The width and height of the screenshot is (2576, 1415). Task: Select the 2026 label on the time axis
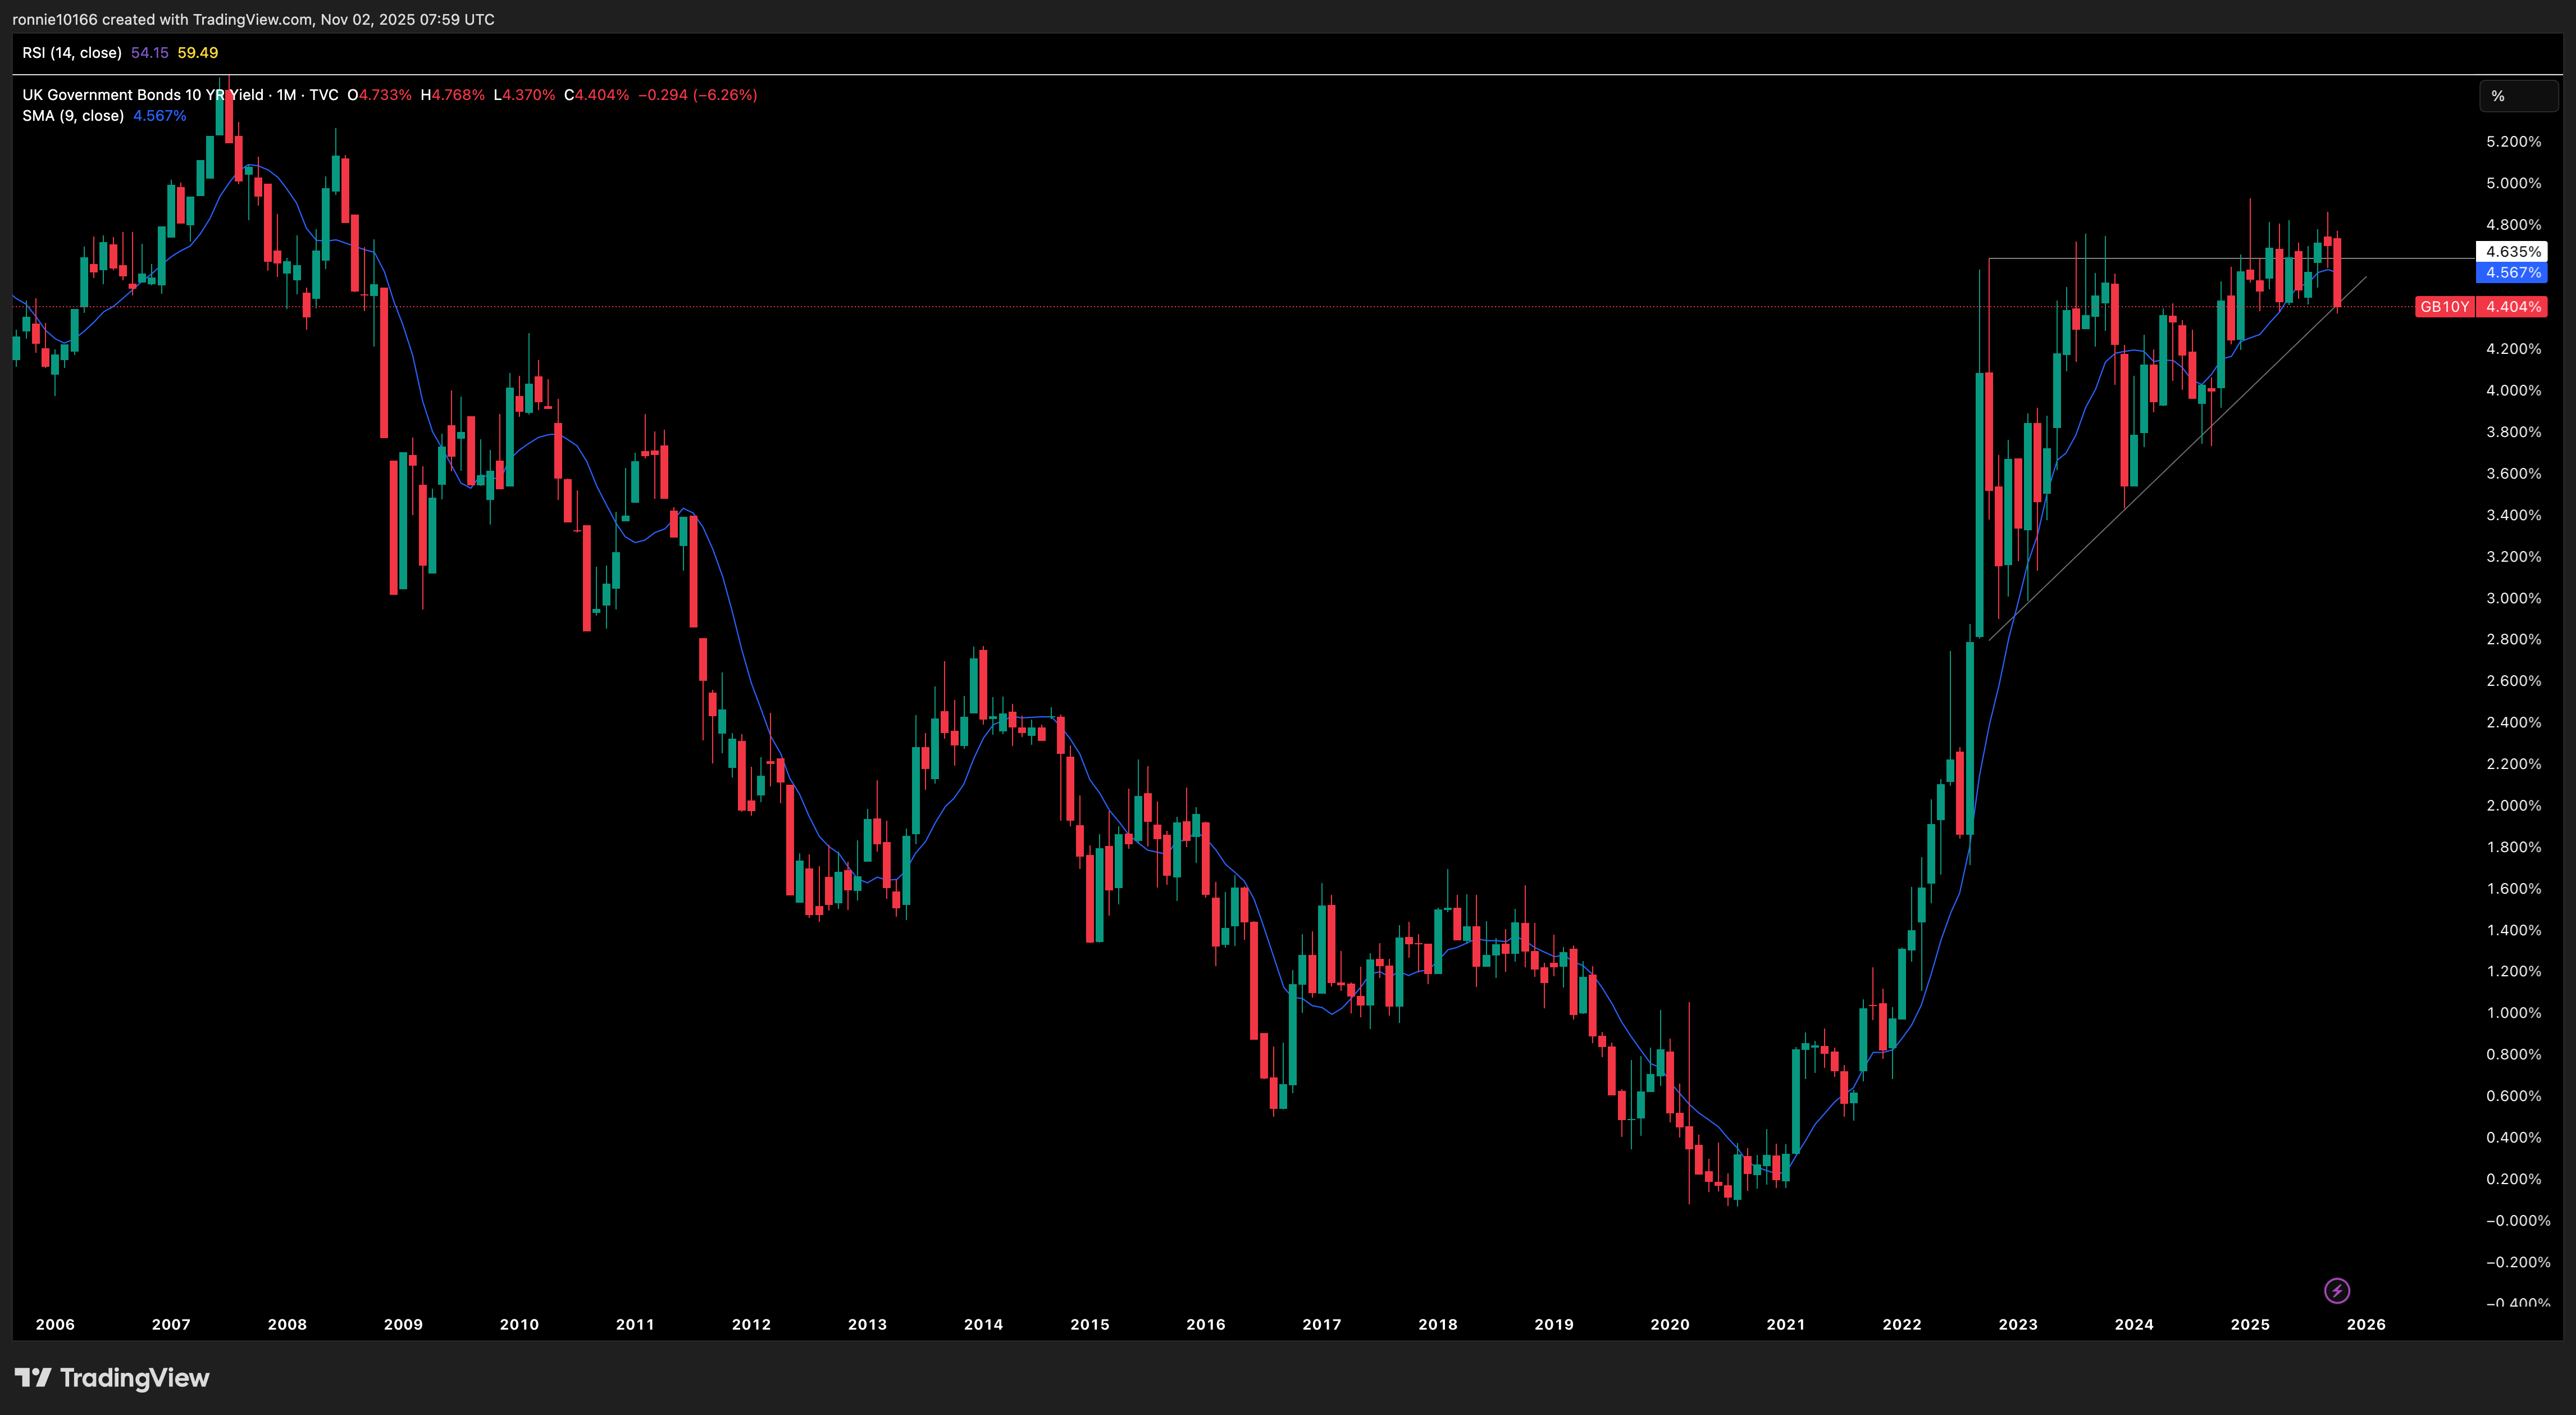[x=2367, y=1324]
